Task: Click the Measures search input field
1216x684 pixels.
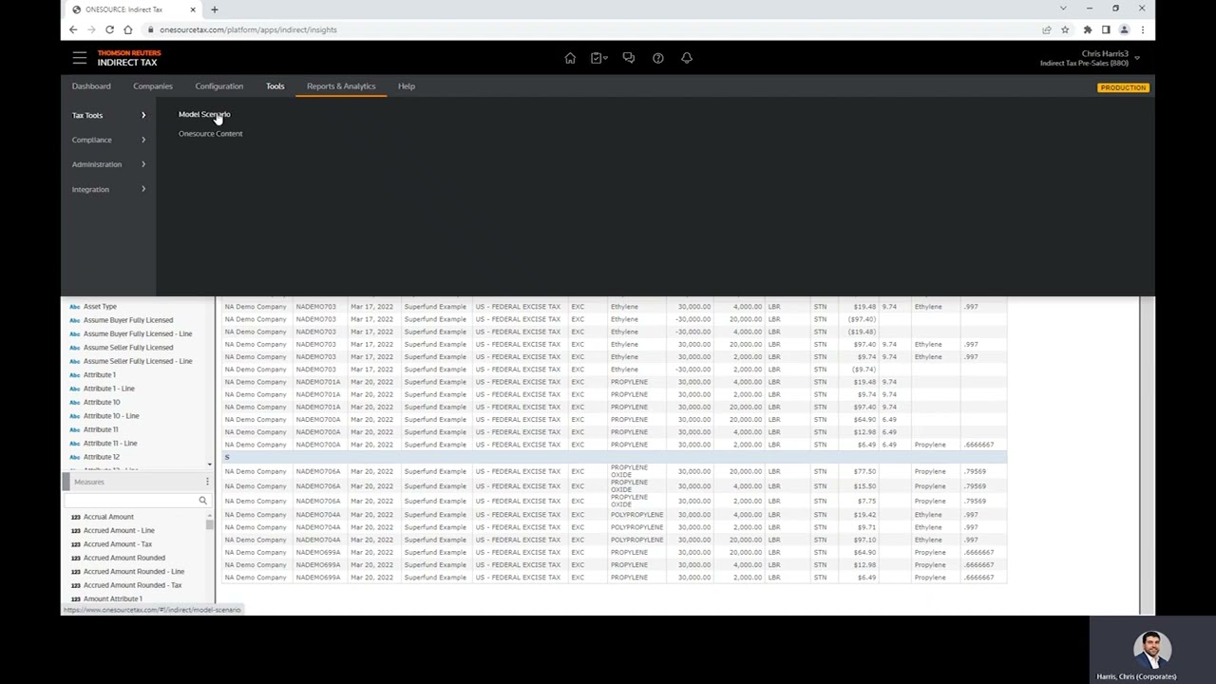Action: coord(130,500)
